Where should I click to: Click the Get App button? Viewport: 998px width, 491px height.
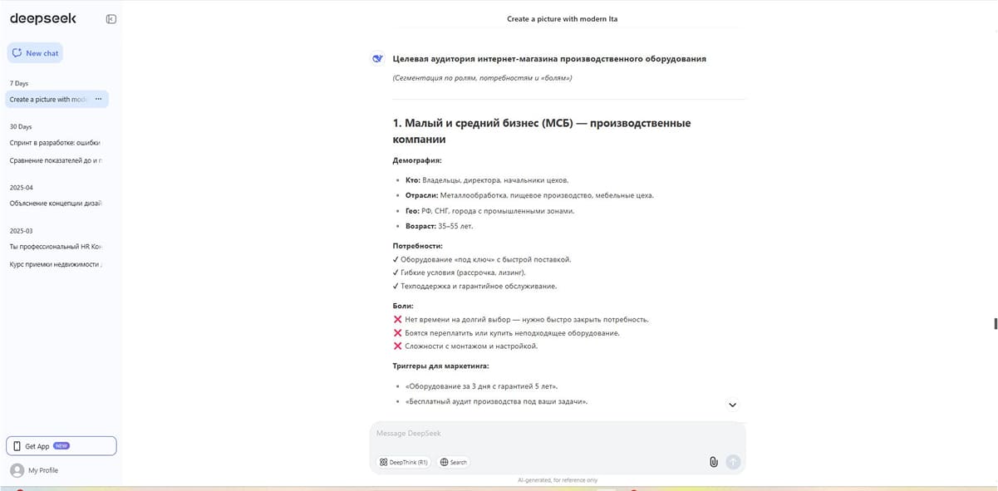click(61, 446)
